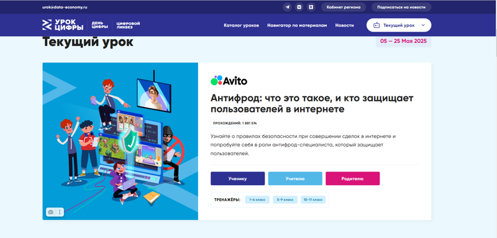The width and height of the screenshot is (497, 238).
Task: Open the 10-11 класс trainer
Action: pyautogui.click(x=313, y=199)
